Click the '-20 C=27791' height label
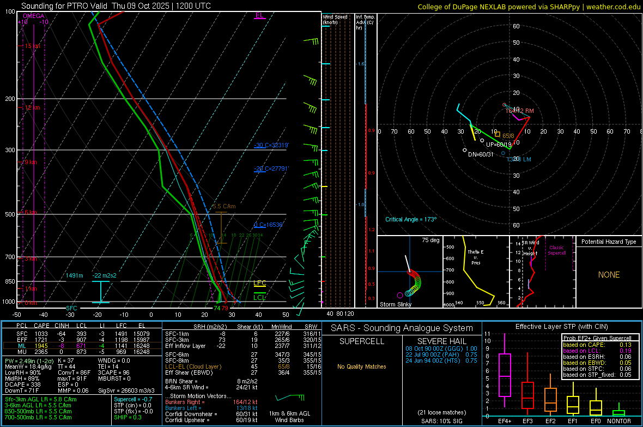Image resolution: width=643 pixels, height=427 pixels. [271, 169]
